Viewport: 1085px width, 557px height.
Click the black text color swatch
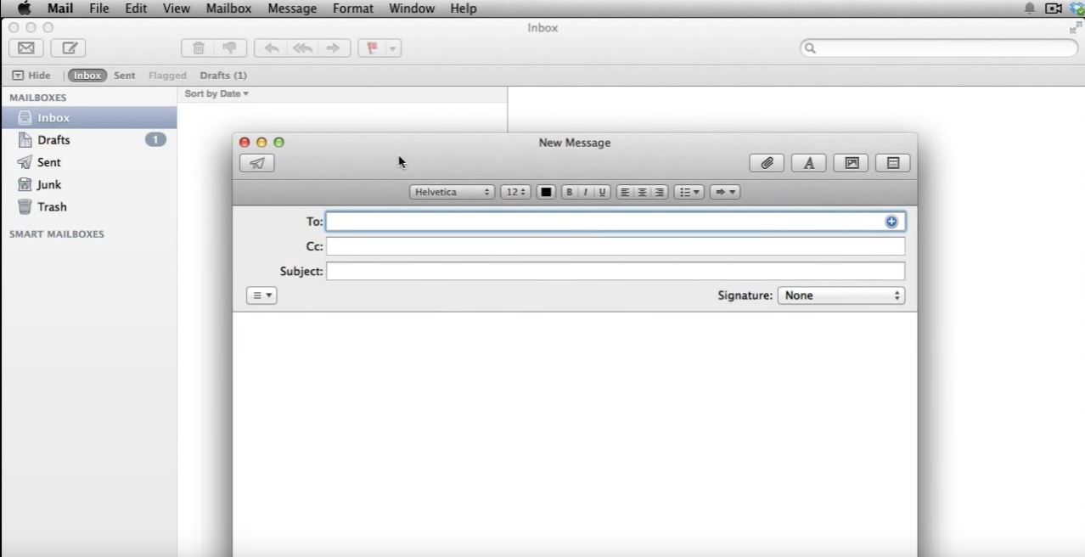click(x=546, y=192)
